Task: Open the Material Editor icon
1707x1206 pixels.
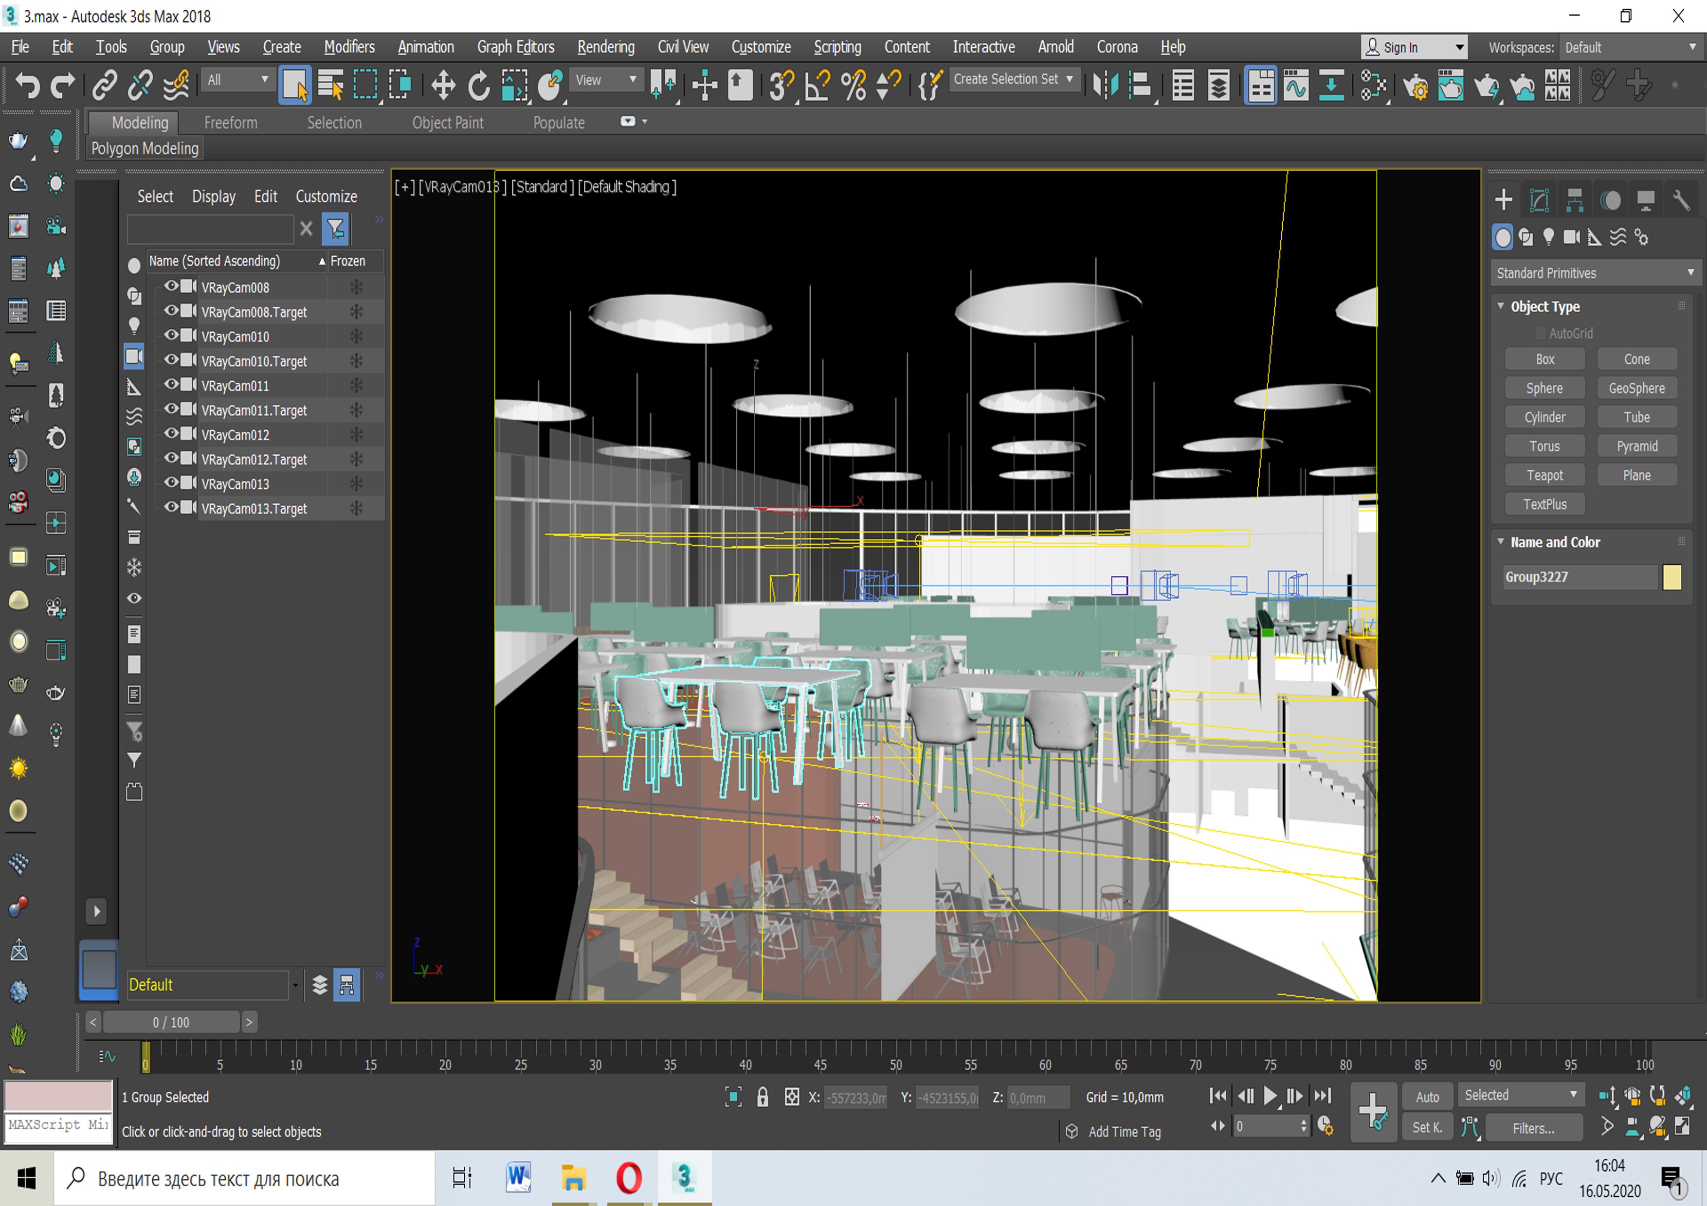Action: (x=1373, y=85)
